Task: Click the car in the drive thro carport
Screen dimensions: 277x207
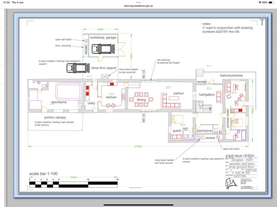Action: [x=78, y=68]
